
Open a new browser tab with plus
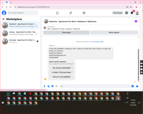tap(11, 2)
